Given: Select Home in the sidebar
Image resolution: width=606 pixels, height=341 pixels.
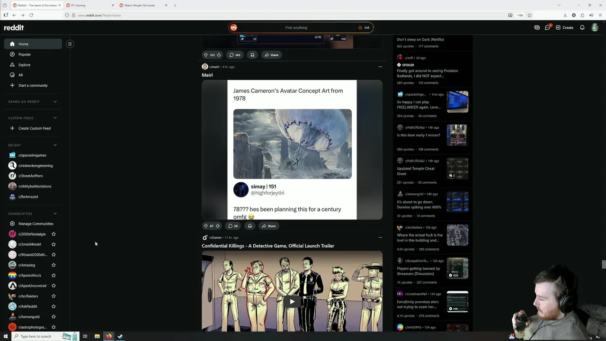Looking at the screenshot, I should (x=33, y=44).
